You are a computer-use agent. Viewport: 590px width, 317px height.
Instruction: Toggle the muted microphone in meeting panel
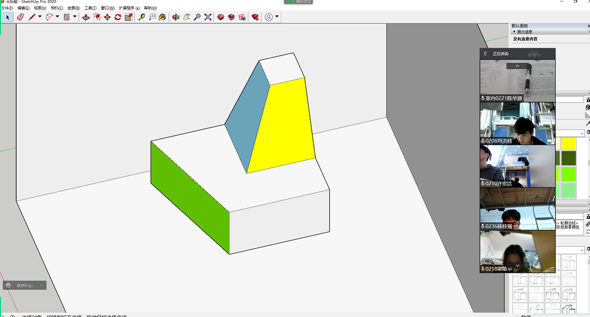point(485,54)
